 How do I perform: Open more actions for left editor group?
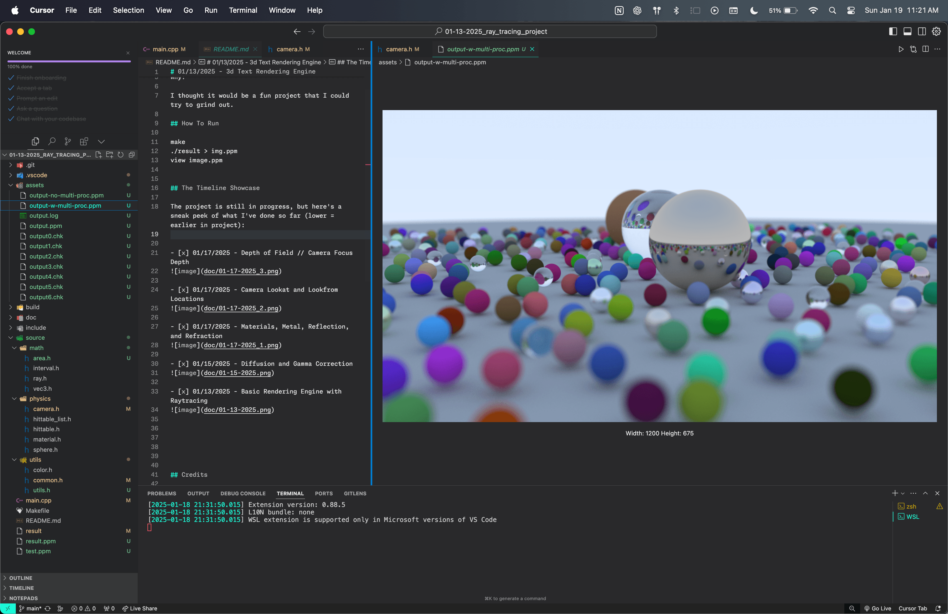tap(360, 49)
